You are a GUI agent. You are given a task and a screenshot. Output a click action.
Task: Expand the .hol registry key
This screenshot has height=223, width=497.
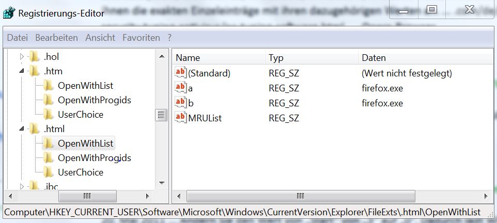(22, 56)
